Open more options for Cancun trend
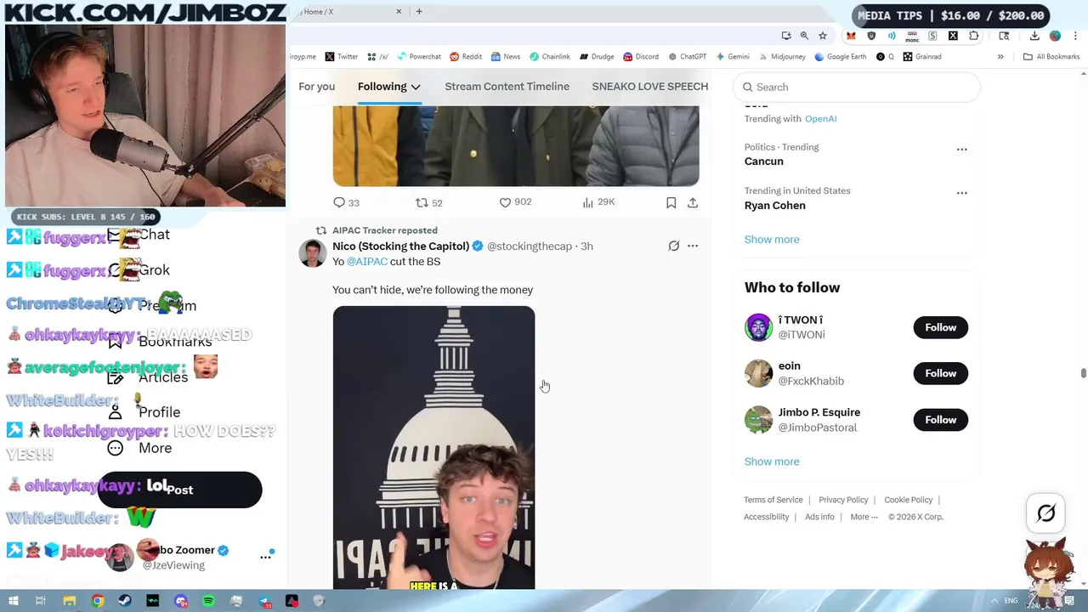Screen dimensions: 1088x612 (x=961, y=149)
